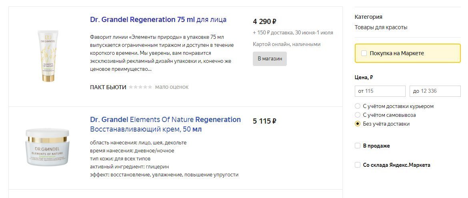Select 'Без учёта доставки' radio button
The width and height of the screenshot is (468, 198).
coord(358,124)
